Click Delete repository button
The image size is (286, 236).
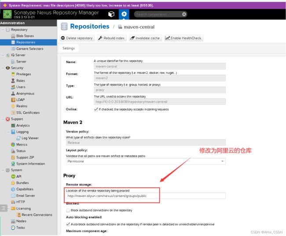tap(77, 38)
